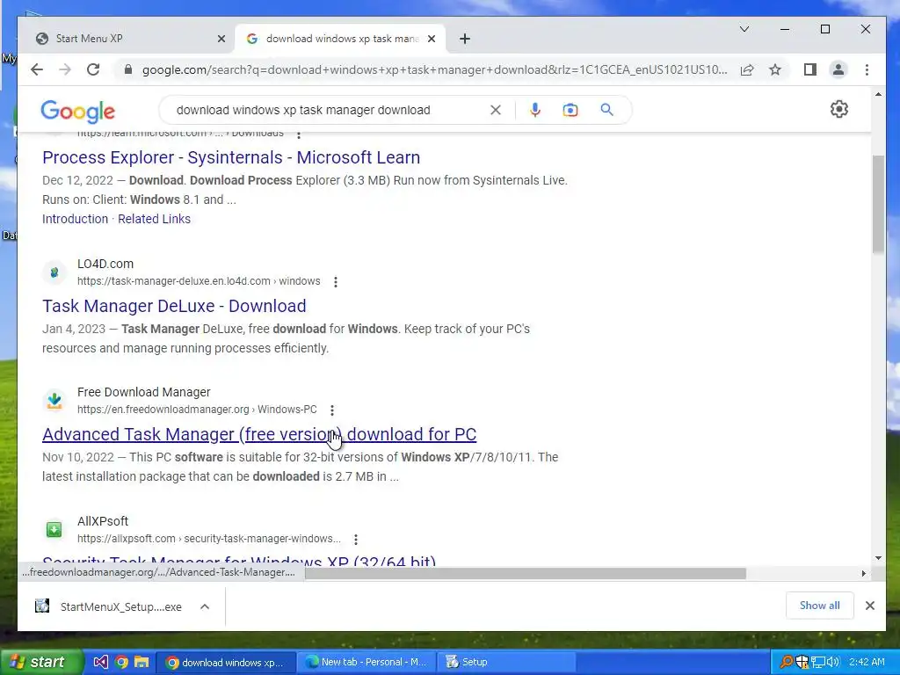Close the download windows xp tab

pos(432,39)
